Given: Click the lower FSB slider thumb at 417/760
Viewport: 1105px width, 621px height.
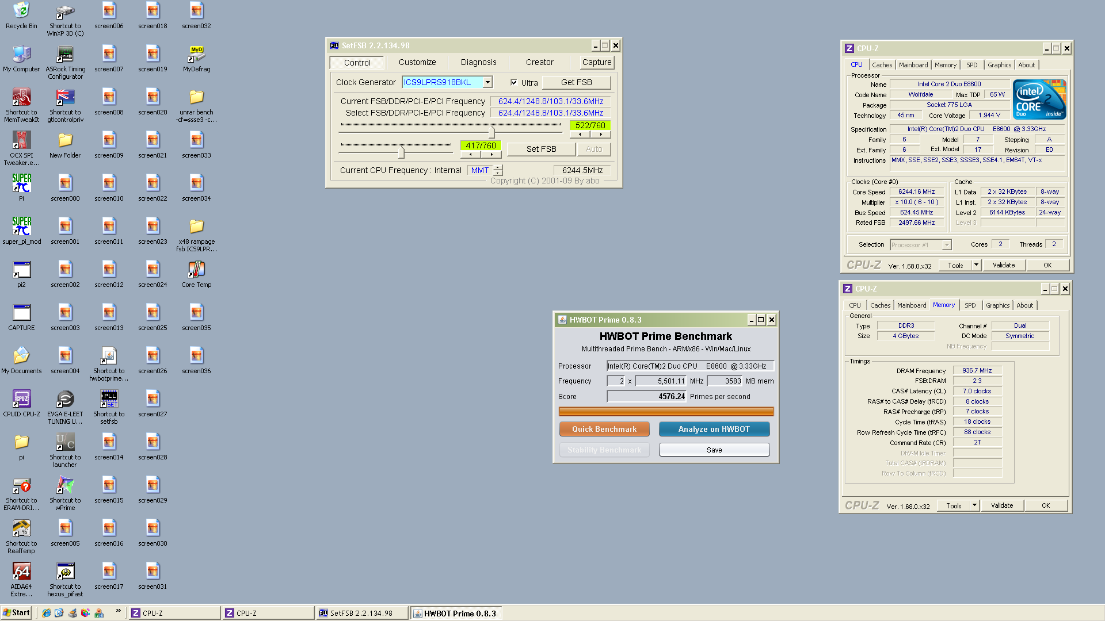Looking at the screenshot, I should click(401, 152).
